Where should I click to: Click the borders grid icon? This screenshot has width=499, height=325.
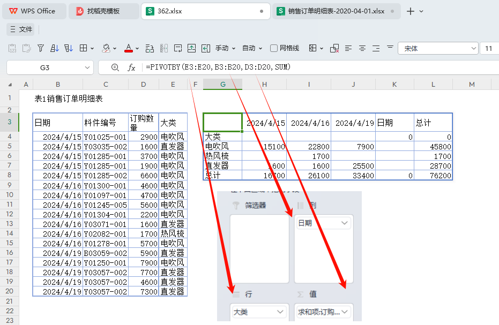pos(84,48)
